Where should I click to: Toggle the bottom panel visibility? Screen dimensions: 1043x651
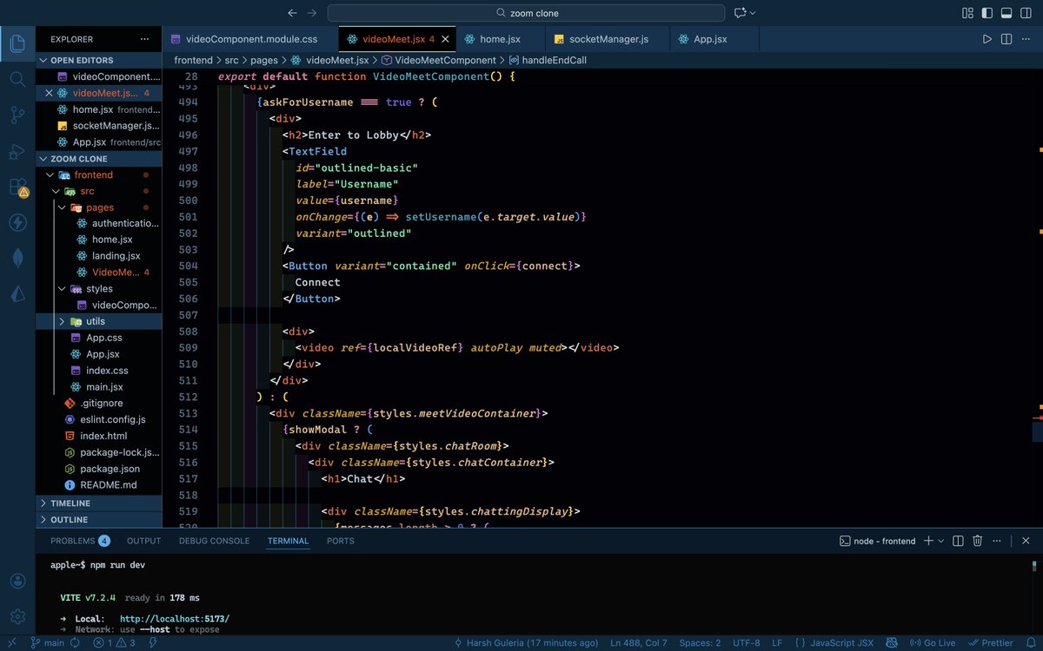[1006, 13]
